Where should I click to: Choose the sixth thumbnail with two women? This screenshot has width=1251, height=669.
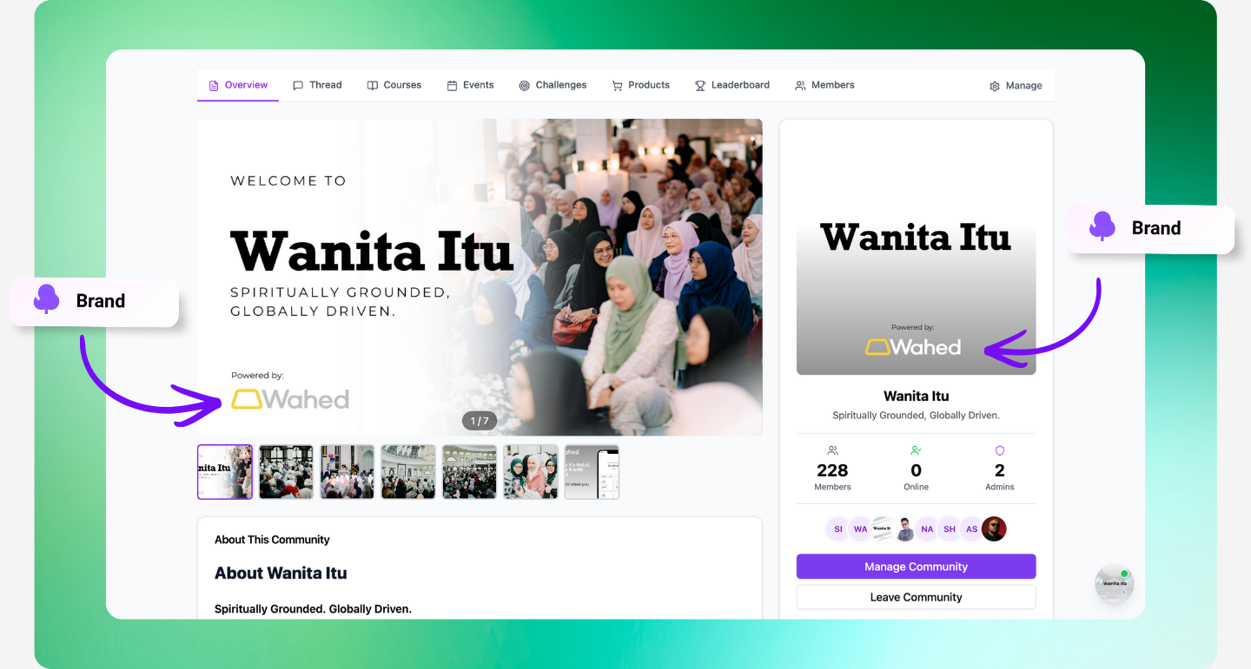531,472
